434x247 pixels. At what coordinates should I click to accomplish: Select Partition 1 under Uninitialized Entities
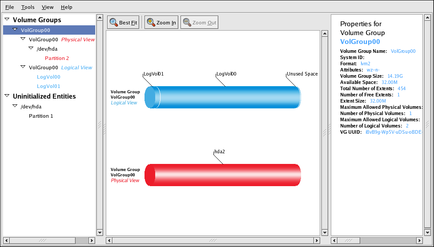[41, 116]
